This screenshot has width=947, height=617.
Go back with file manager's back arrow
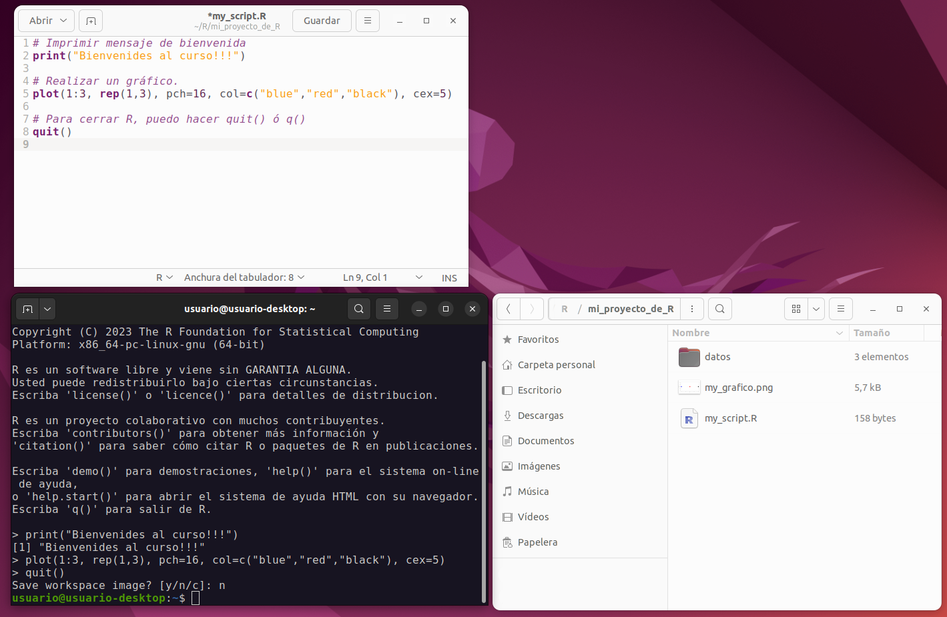[509, 309]
